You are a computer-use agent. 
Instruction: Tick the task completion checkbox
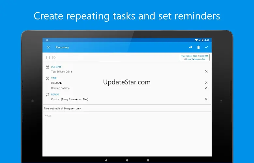pos(48,57)
